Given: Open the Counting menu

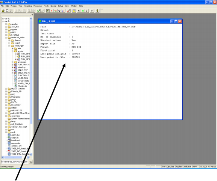Looking at the screenshot, I should (x=28, y=6).
